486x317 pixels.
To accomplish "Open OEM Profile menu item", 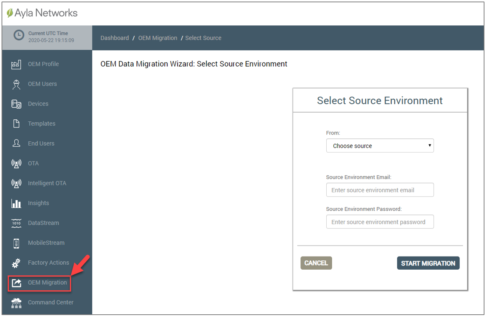I will pyautogui.click(x=44, y=64).
